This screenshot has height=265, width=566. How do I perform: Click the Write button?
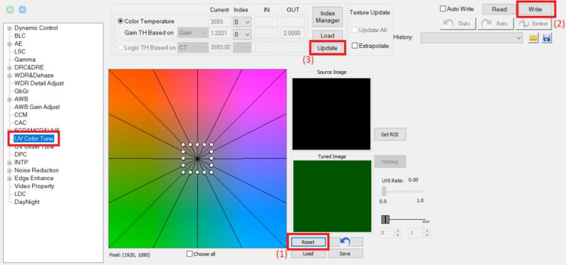535,9
